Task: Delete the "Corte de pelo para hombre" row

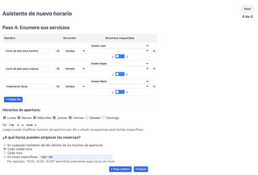Action: pos(154,51)
